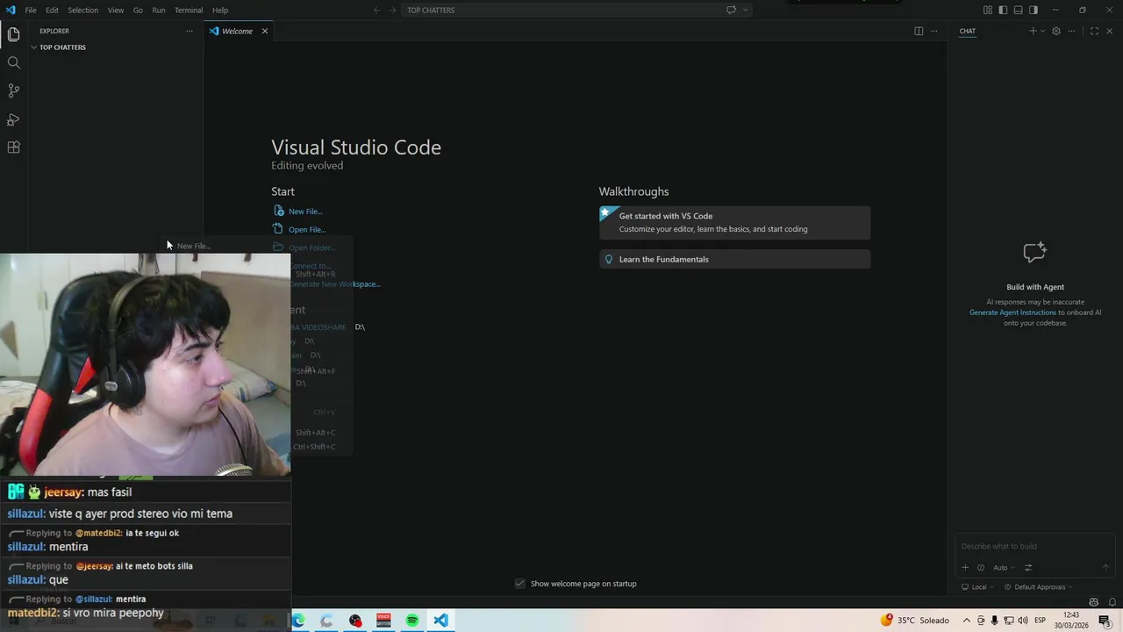Image resolution: width=1123 pixels, height=632 pixels.
Task: Open the Extensions view
Action: 13,147
